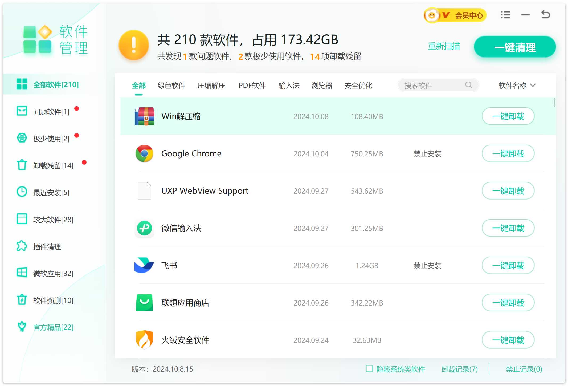Uninstall 微信输入法 with 一键卸载
Image resolution: width=568 pixels, height=386 pixels.
(x=508, y=228)
